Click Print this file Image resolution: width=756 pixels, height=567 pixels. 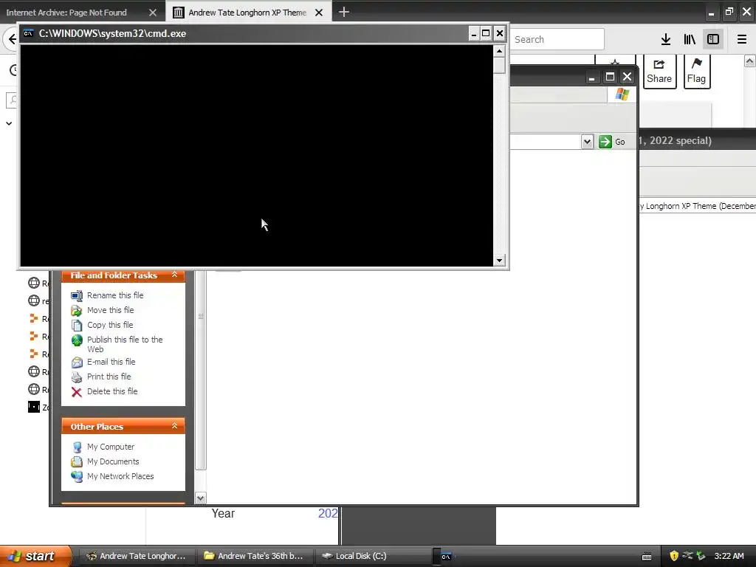point(109,377)
